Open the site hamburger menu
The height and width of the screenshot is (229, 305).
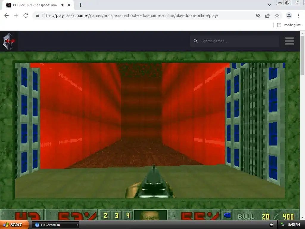(290, 41)
